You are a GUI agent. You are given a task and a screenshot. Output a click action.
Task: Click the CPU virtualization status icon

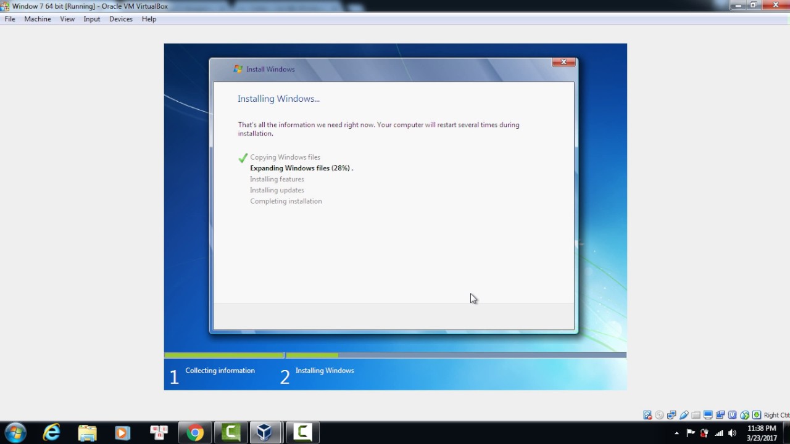pos(733,415)
